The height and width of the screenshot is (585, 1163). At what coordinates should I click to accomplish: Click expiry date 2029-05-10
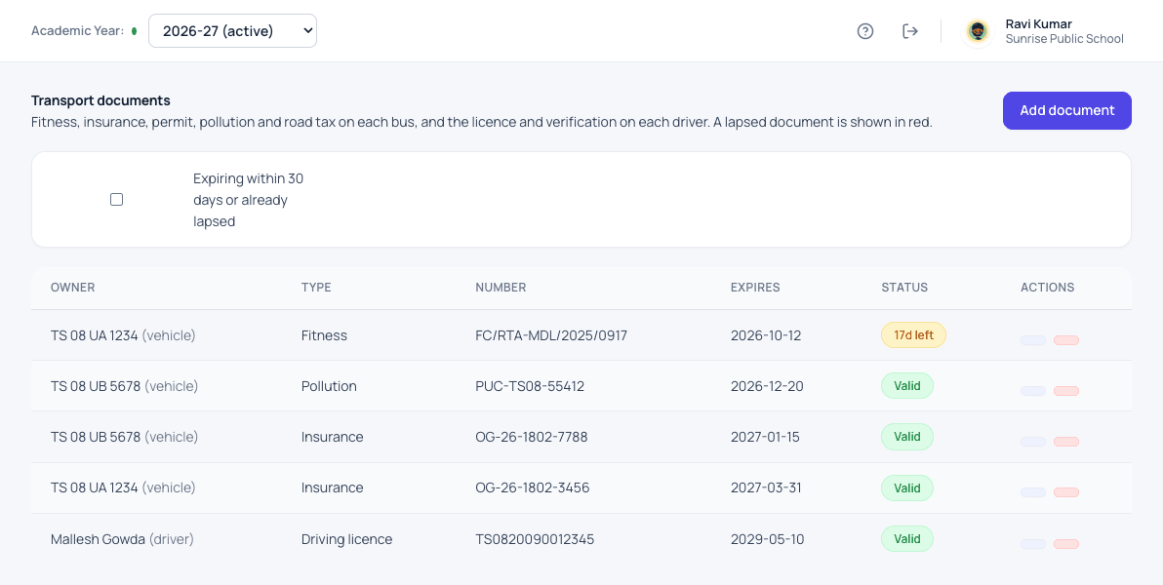(767, 539)
